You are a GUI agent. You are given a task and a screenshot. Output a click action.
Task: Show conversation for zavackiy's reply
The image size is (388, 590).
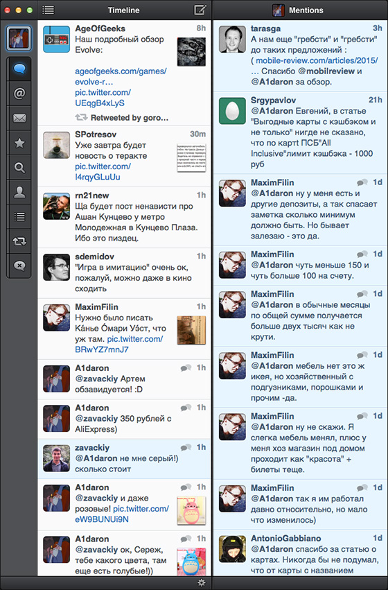[186, 447]
